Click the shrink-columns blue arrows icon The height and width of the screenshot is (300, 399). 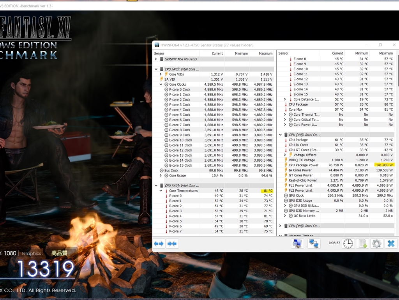point(172,244)
